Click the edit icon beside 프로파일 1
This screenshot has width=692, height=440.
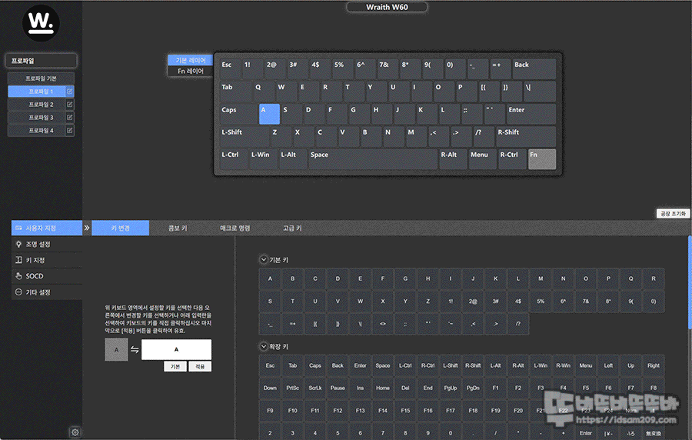70,92
